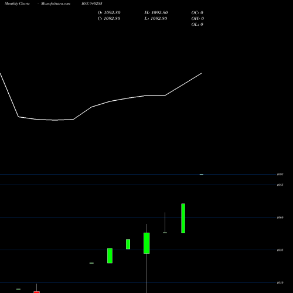This screenshot has height=293, width=293.
Task: Click the price axis label near 1035
Action: (280, 250)
